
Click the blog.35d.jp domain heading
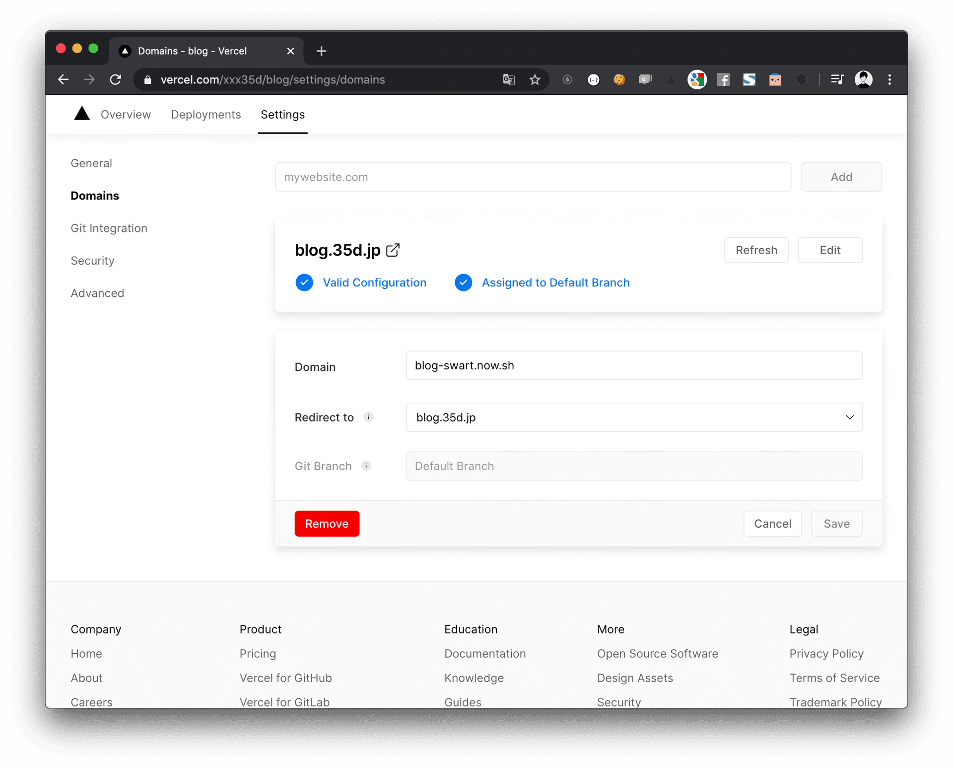point(338,250)
